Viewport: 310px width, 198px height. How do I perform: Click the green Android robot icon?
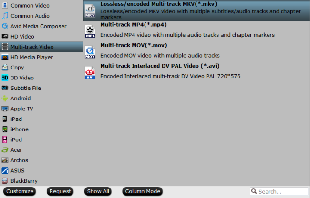coord(5,98)
